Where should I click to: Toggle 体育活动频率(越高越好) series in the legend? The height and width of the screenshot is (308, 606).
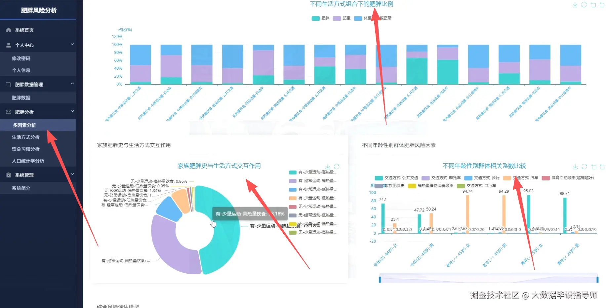(x=568, y=178)
